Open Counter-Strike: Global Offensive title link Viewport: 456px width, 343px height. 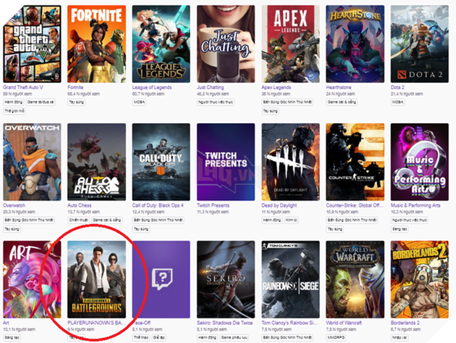355,205
